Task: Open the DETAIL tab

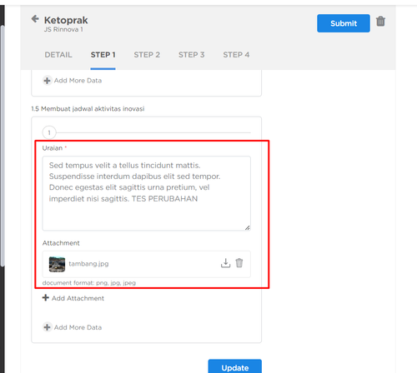Action: coord(58,55)
